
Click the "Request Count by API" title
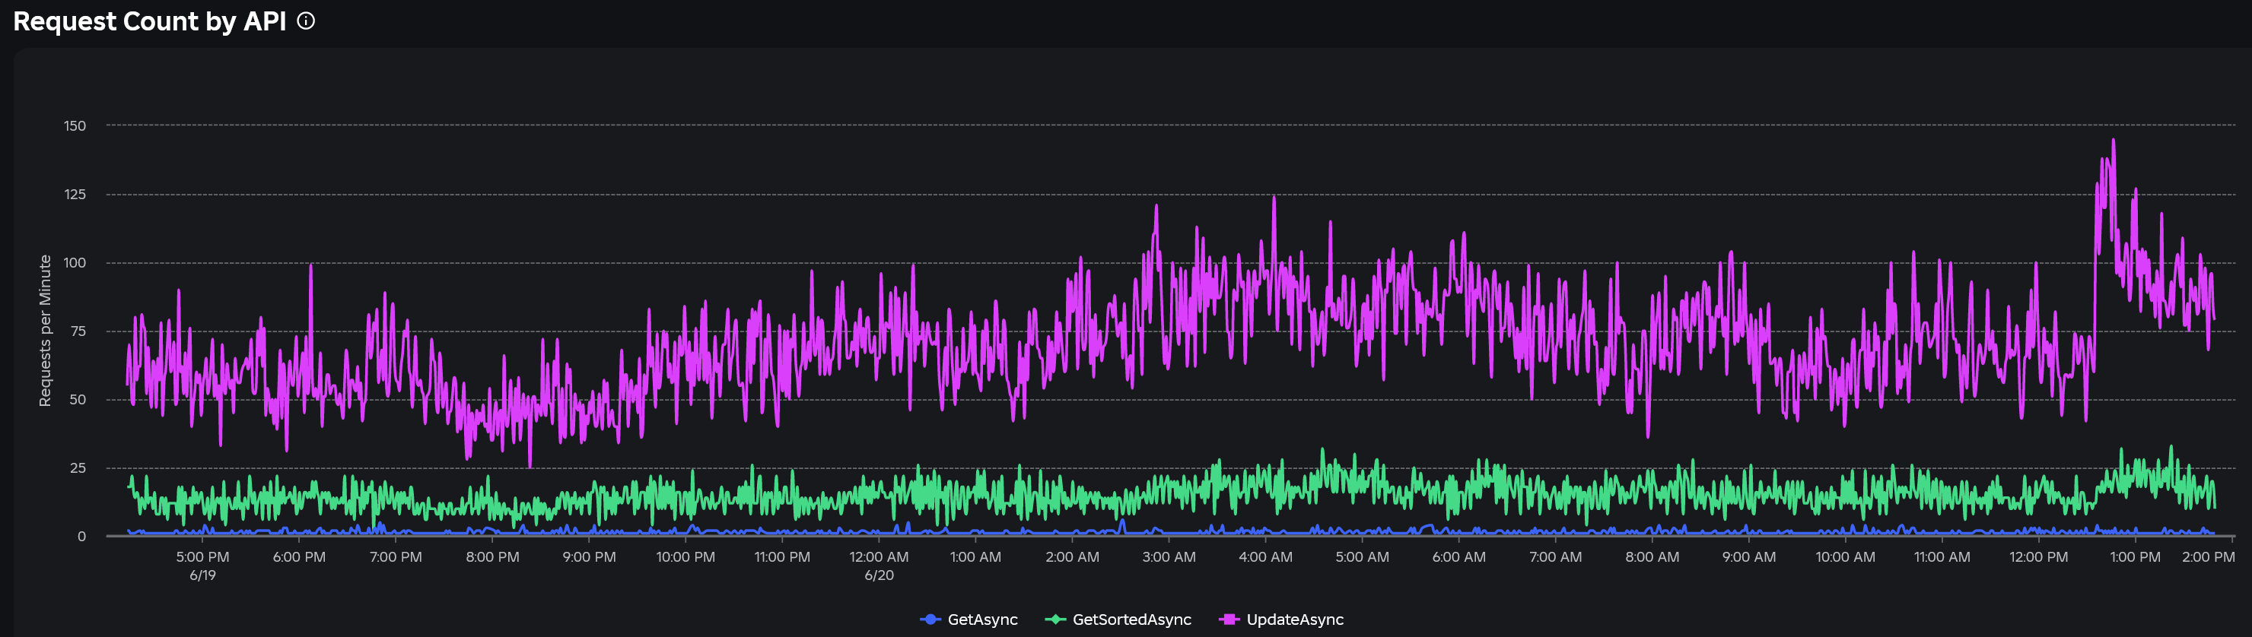(x=149, y=21)
